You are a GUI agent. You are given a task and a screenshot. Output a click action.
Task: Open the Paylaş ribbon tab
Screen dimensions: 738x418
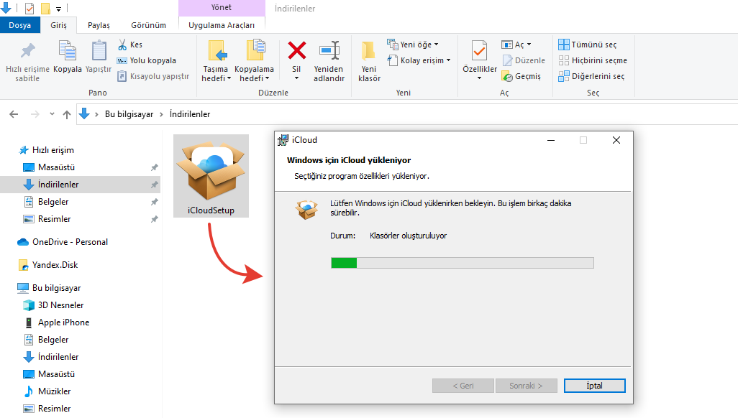[x=99, y=25]
